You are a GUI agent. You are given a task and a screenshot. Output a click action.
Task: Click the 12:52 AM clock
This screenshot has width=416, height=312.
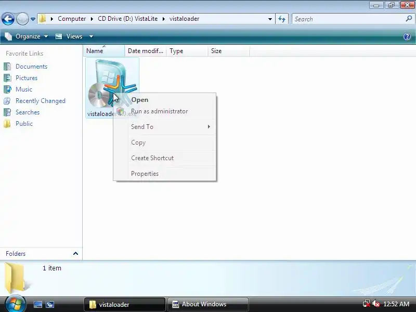click(x=396, y=304)
